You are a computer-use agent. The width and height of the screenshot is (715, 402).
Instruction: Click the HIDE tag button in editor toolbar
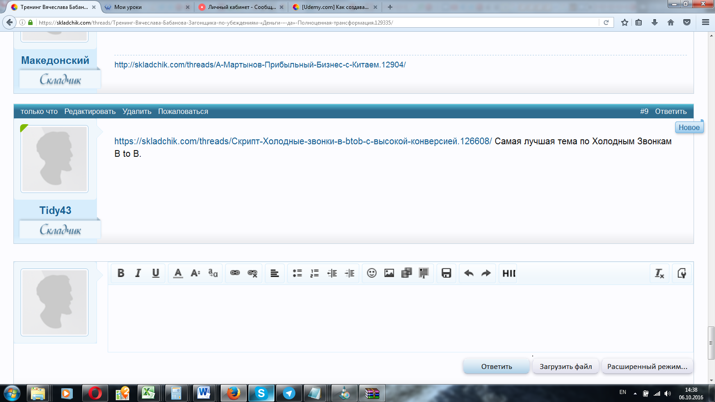point(509,273)
